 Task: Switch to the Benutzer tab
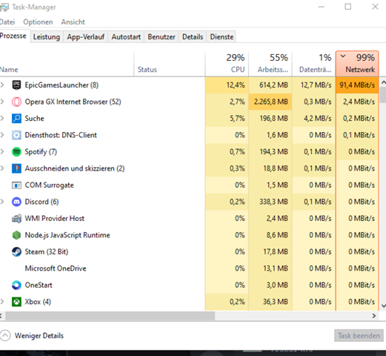point(162,37)
